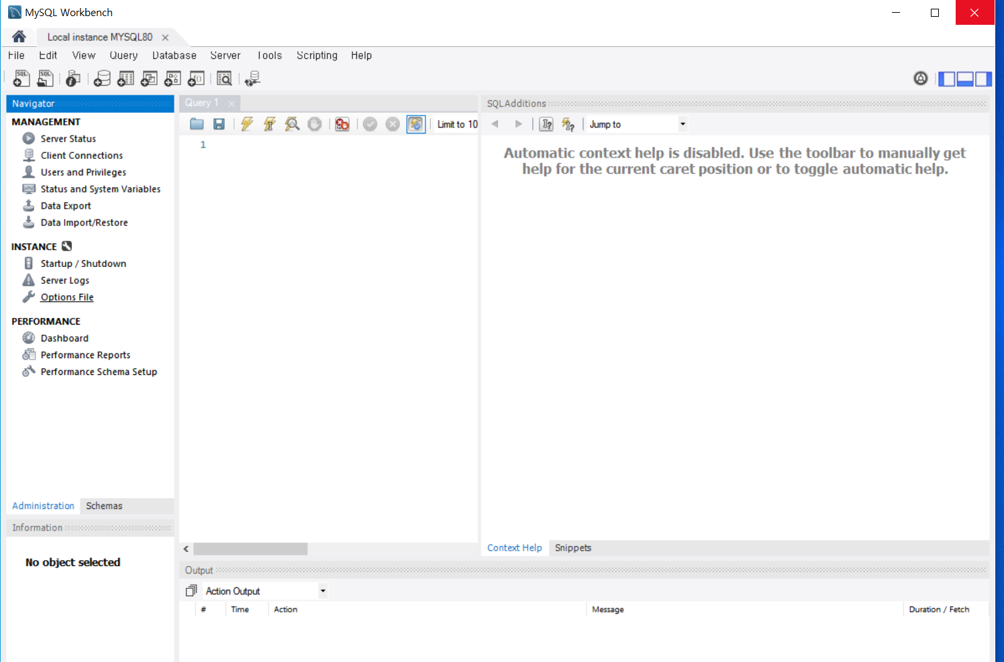The width and height of the screenshot is (1004, 662).
Task: Open the Help menu
Action: tap(361, 56)
